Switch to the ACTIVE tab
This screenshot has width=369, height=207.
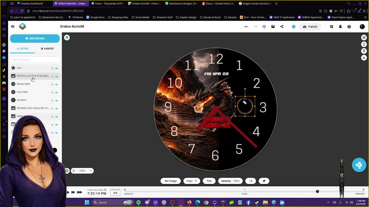click(x=22, y=49)
